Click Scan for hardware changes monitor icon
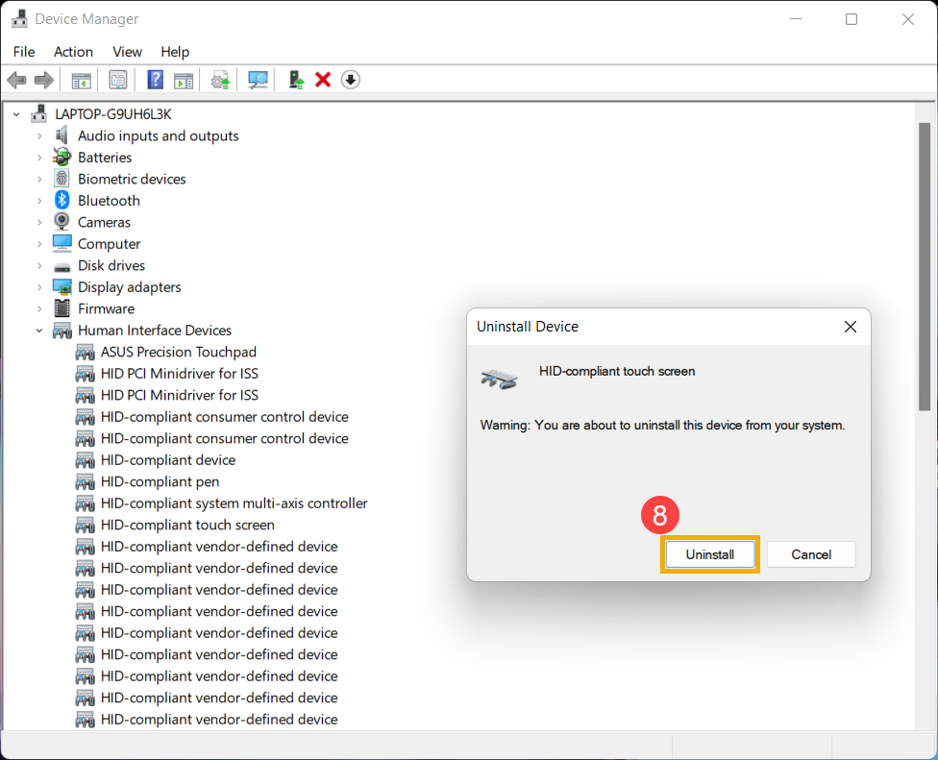Screen dimensions: 938x760 pos(258,80)
